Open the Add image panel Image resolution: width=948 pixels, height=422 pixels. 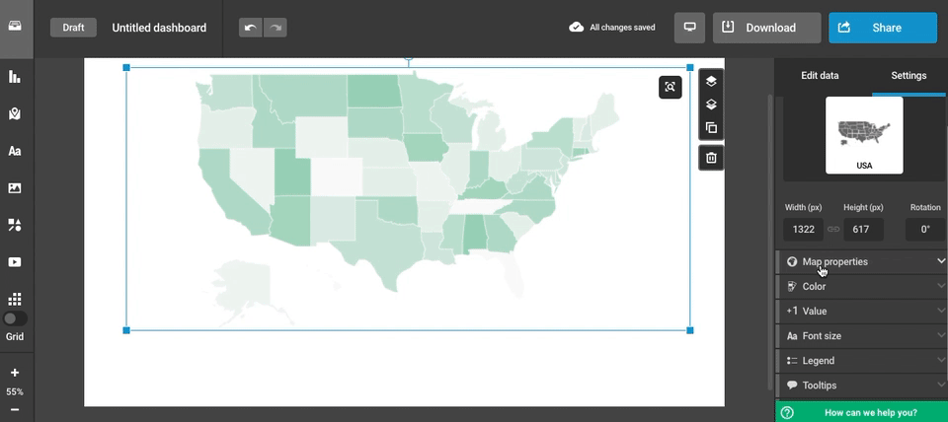pos(15,188)
